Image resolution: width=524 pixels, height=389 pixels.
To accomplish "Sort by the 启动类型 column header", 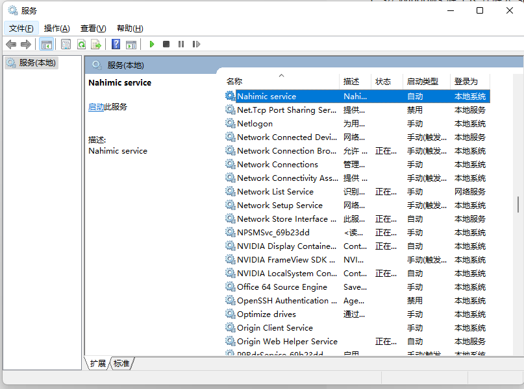I will [x=427, y=81].
